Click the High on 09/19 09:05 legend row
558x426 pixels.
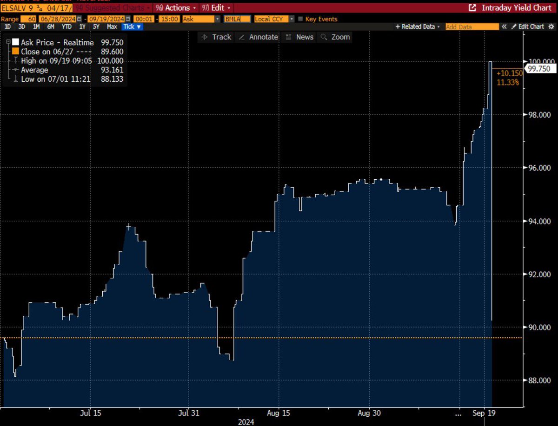(x=68, y=61)
